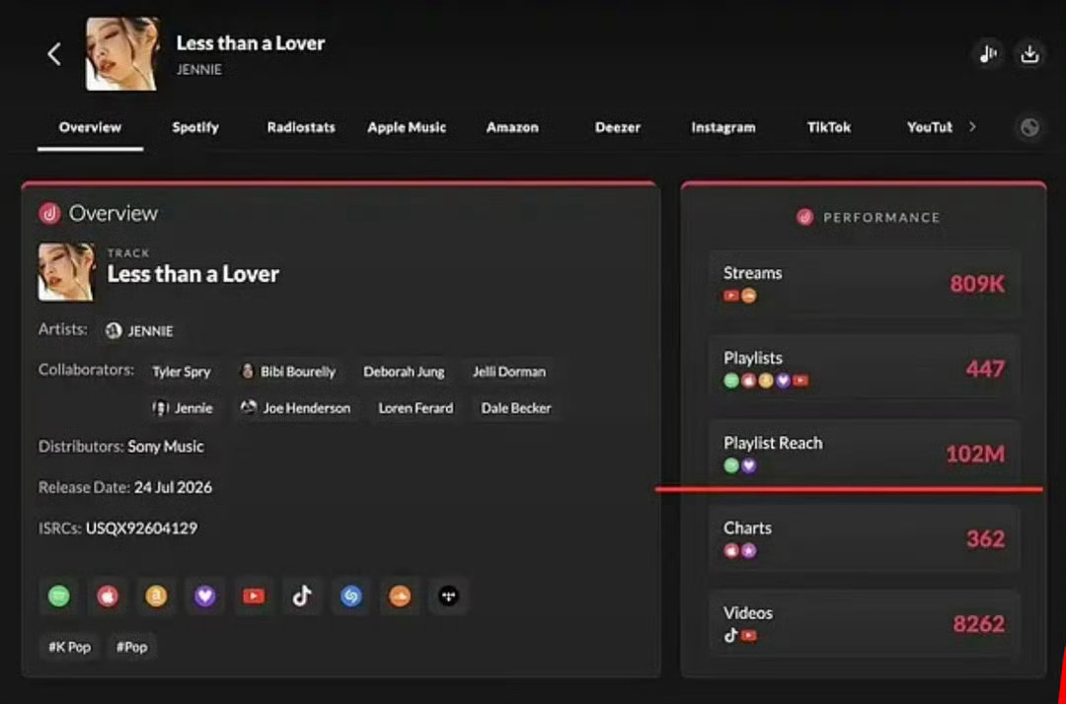The image size is (1066, 704).
Task: Open the SoundCloud platform icon link
Action: pyautogui.click(x=400, y=597)
